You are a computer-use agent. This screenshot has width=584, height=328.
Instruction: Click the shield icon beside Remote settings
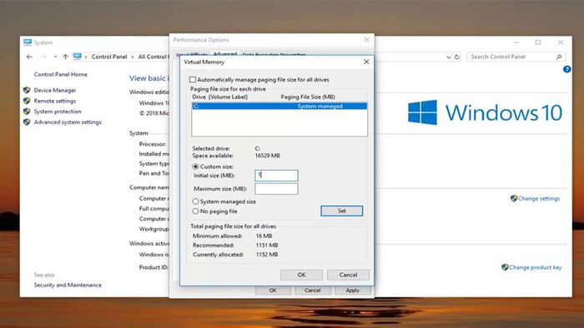point(27,101)
